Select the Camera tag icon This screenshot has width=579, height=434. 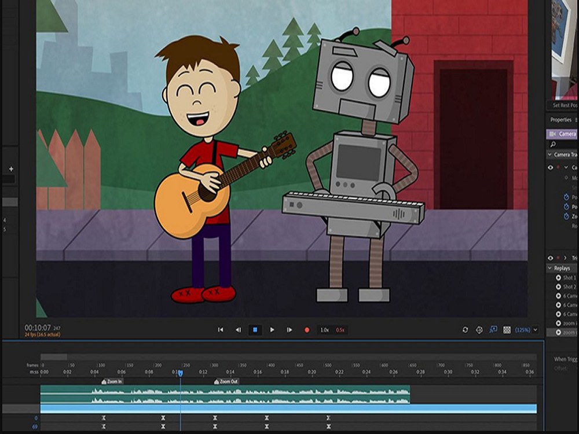(554, 133)
